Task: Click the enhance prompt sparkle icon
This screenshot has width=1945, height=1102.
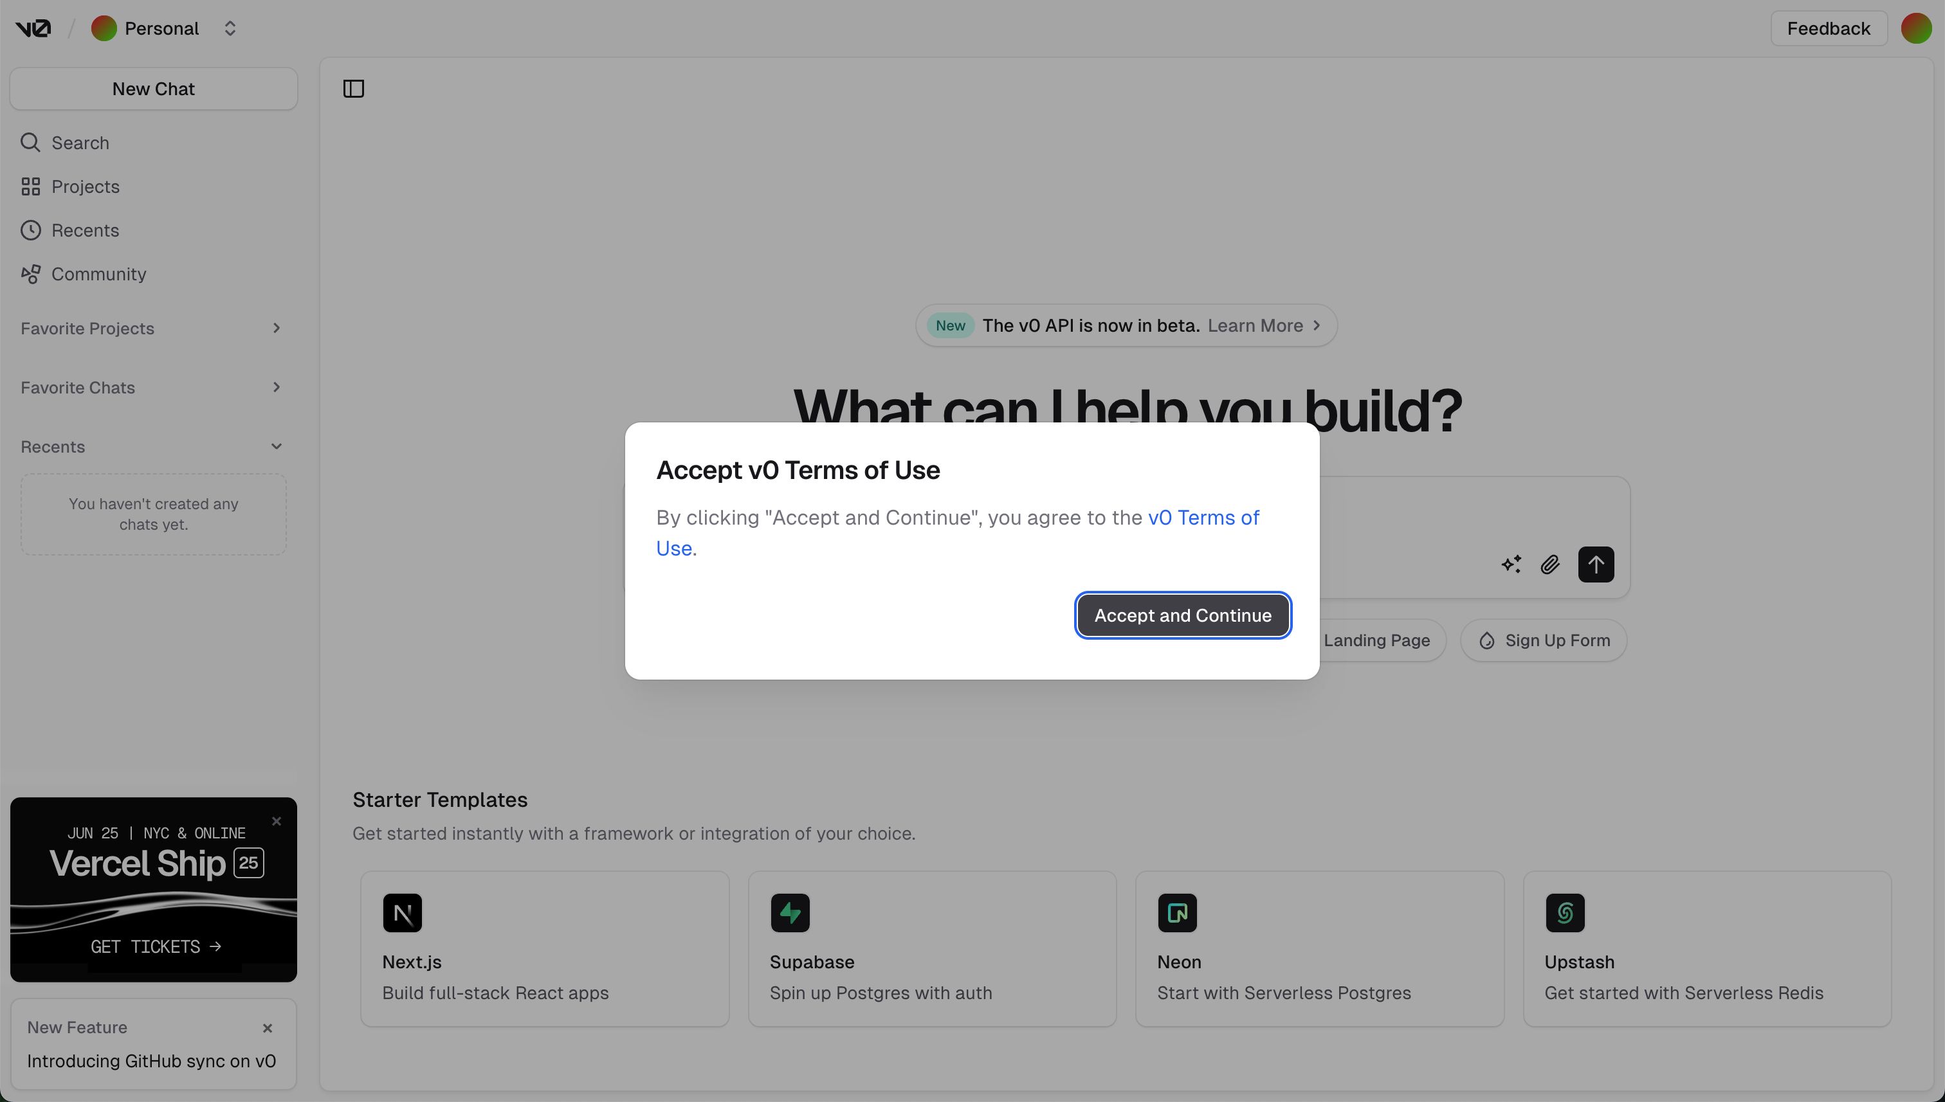Action: [x=1511, y=565]
